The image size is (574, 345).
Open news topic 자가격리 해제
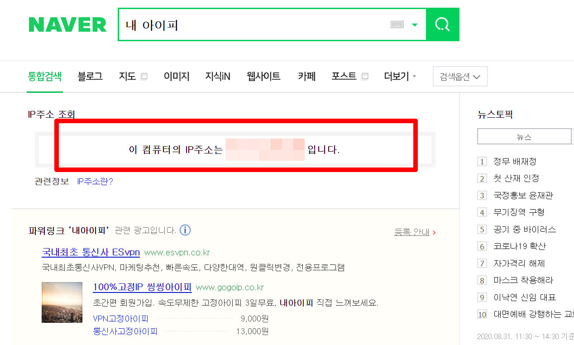click(x=519, y=264)
